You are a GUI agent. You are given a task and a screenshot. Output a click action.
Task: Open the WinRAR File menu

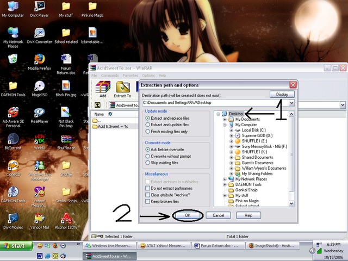94,76
